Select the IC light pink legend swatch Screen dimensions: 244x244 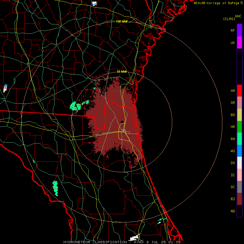239,175
